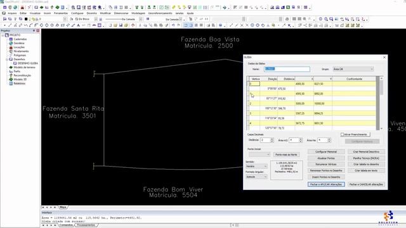This screenshot has height=228, width=406.
Task: Click the zoom window toolbar icon
Action: (79, 8)
